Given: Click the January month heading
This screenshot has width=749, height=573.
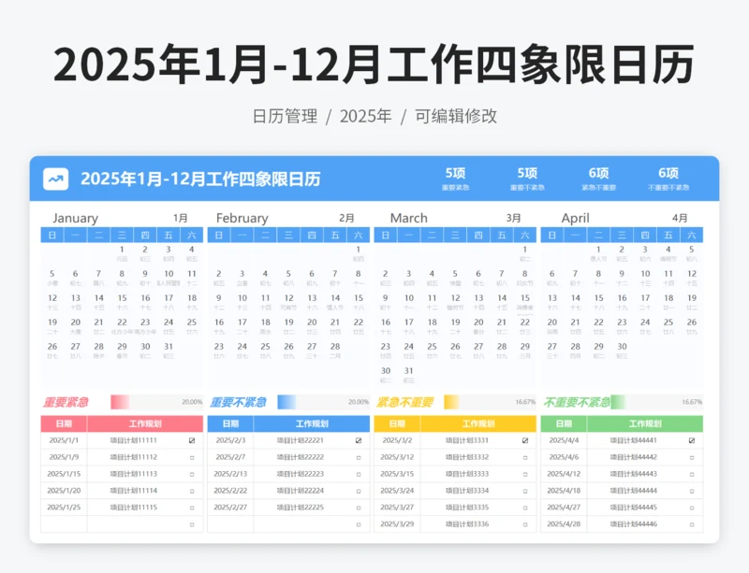Looking at the screenshot, I should [75, 218].
